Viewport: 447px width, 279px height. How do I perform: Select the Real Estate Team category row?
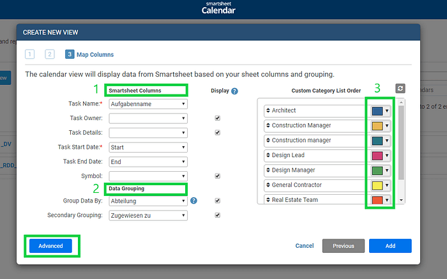pyautogui.click(x=327, y=199)
